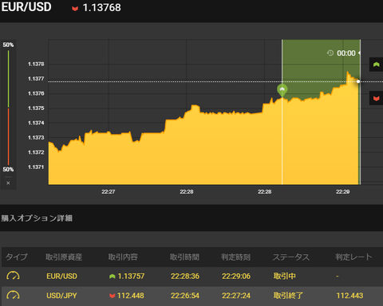Click the 22:27 time axis label
This screenshot has width=383, height=306.
pyautogui.click(x=109, y=192)
